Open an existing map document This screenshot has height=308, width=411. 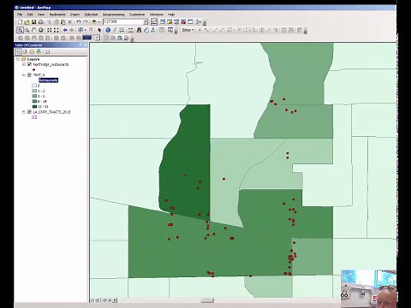[x=27, y=21]
